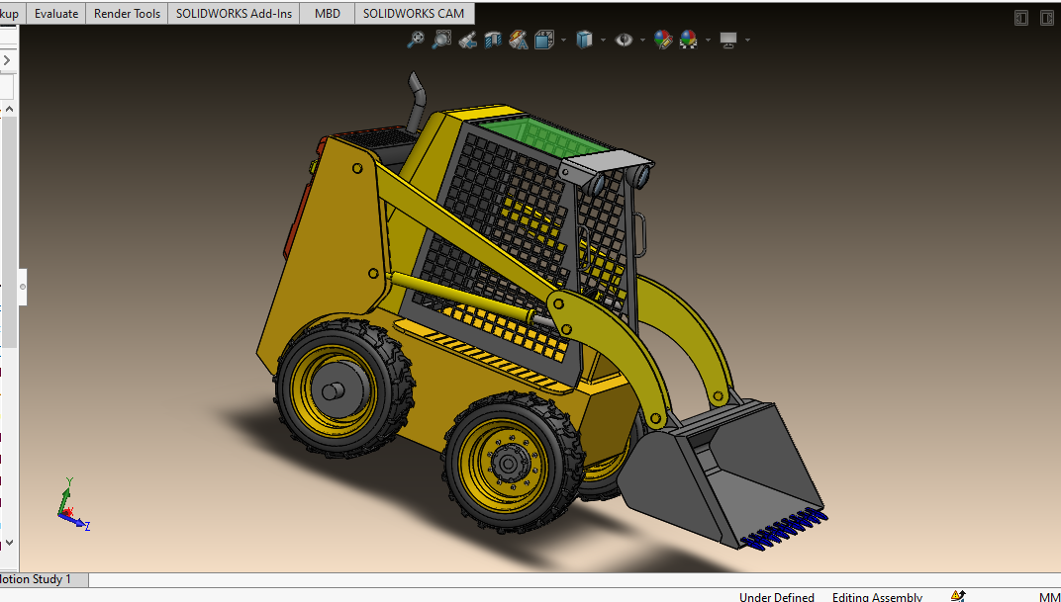Image resolution: width=1061 pixels, height=602 pixels.
Task: Open the Render Tools tab
Action: (x=127, y=14)
